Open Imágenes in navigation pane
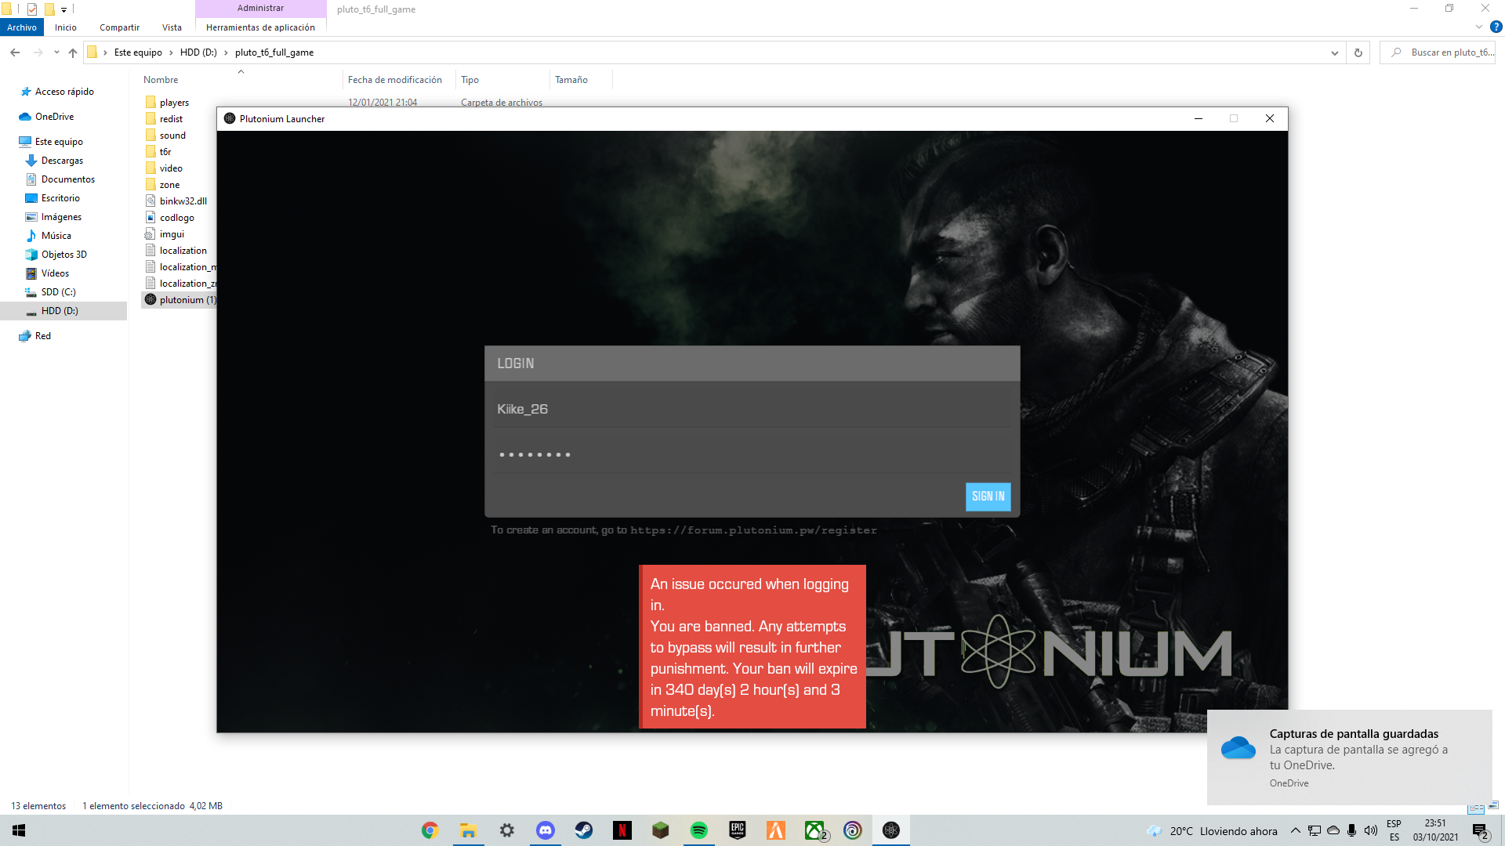This screenshot has height=846, width=1505. point(61,217)
